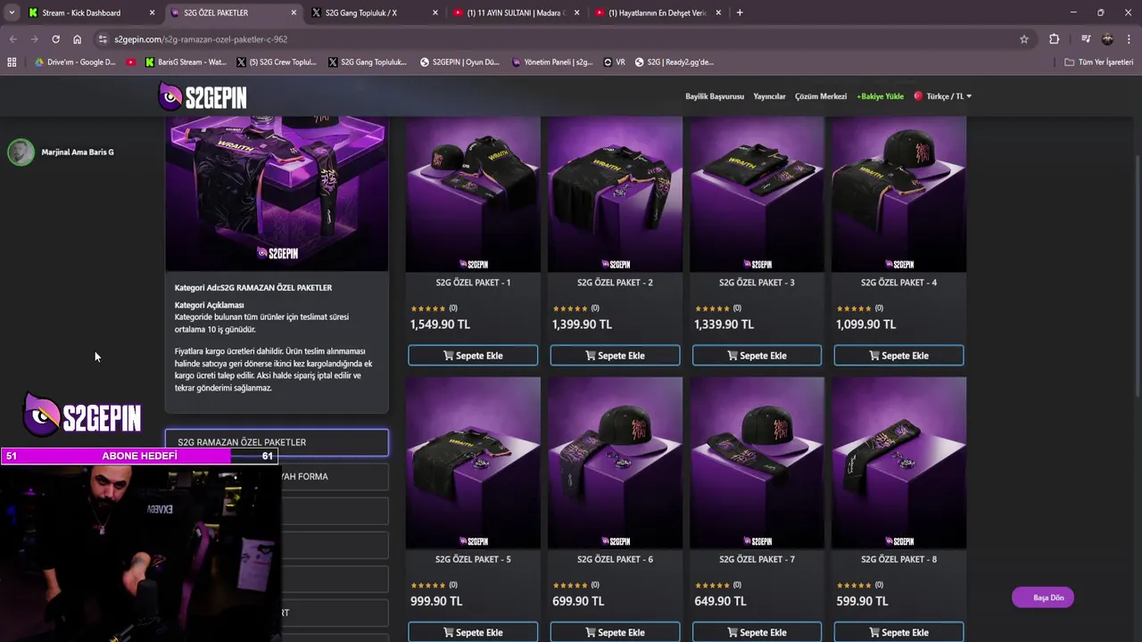The width and height of the screenshot is (1142, 642).
Task: Bookmark this page with the star icon
Action: click(x=1024, y=39)
